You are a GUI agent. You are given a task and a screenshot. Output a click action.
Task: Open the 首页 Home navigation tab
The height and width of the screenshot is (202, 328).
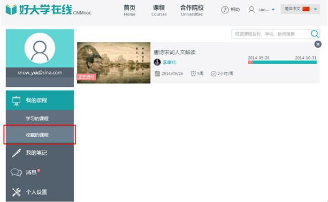click(129, 10)
